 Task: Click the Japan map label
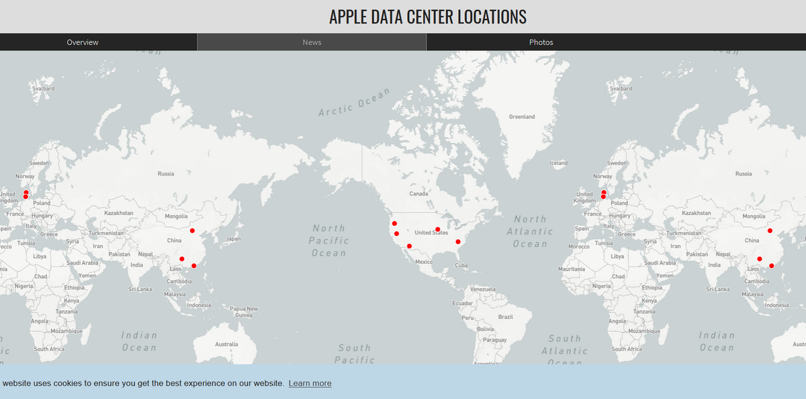(x=234, y=239)
